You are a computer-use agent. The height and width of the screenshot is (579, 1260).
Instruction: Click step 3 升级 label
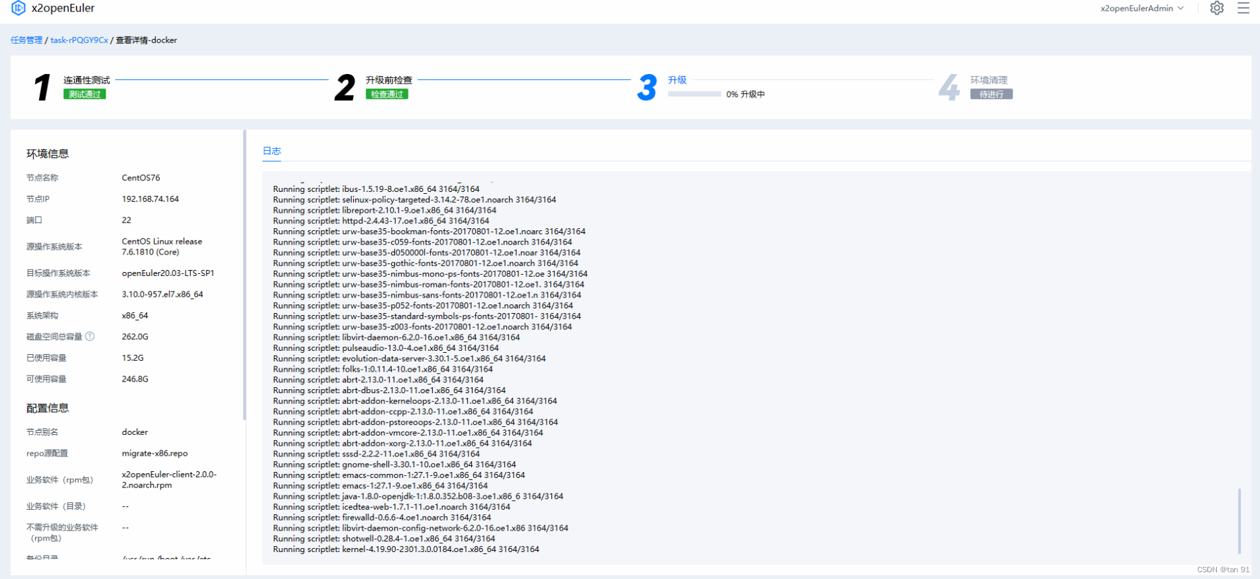click(x=677, y=80)
